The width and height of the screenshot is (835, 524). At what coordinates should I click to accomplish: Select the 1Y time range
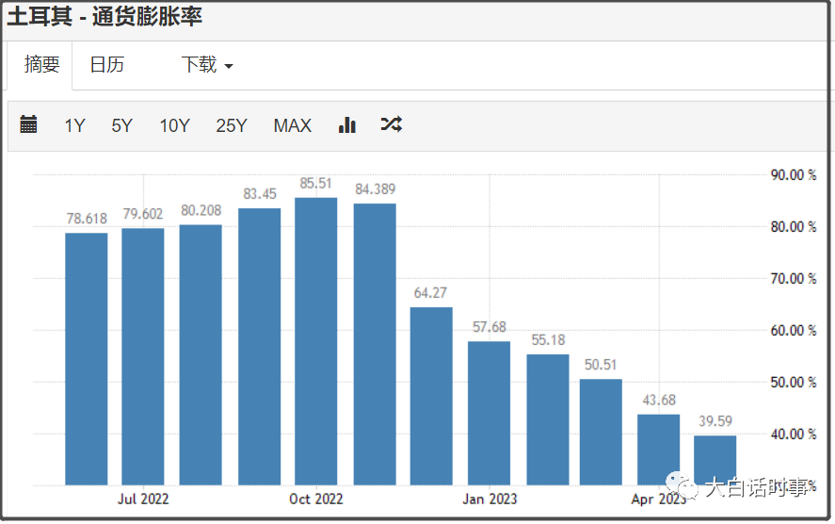pos(74,125)
